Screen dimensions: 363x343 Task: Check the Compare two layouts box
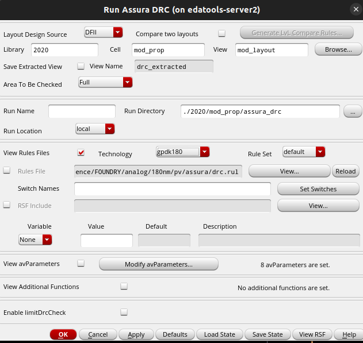[222, 33]
